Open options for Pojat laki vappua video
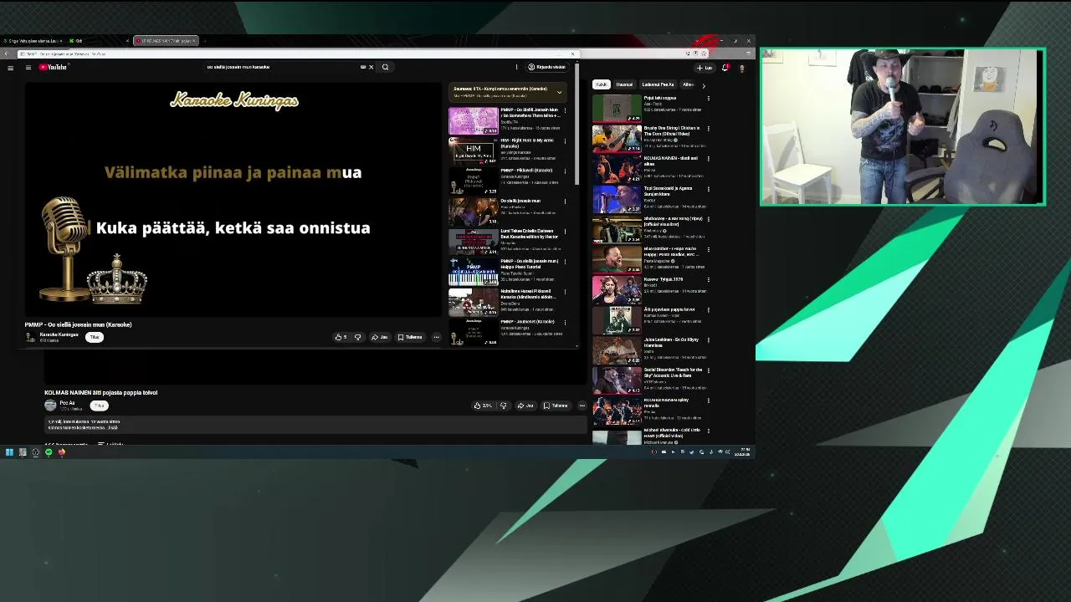This screenshot has width=1071, height=602. point(708,99)
